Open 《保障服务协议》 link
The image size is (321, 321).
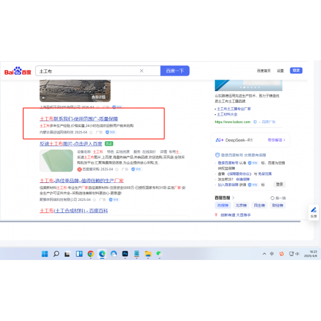pos(239,174)
